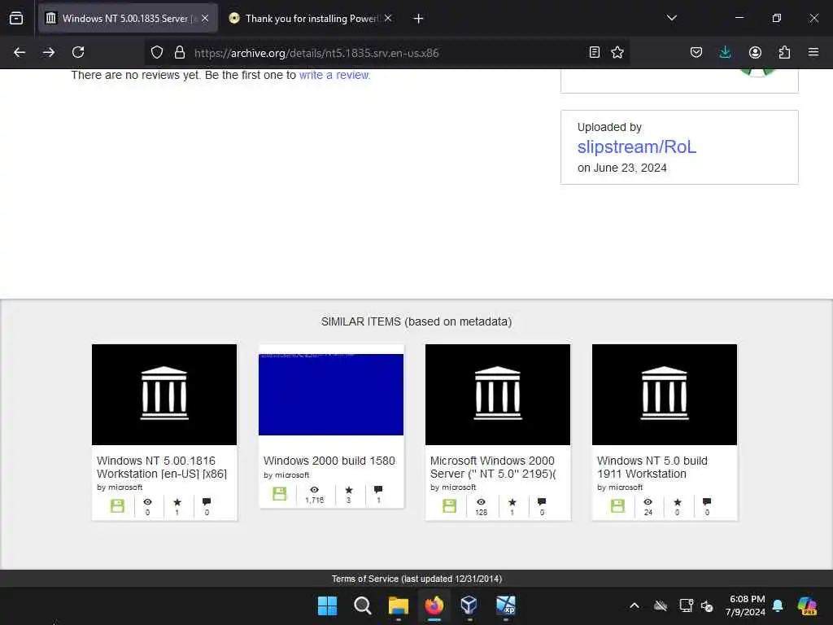
Task: Click Windows 2000 build 1580 title
Action: click(329, 461)
